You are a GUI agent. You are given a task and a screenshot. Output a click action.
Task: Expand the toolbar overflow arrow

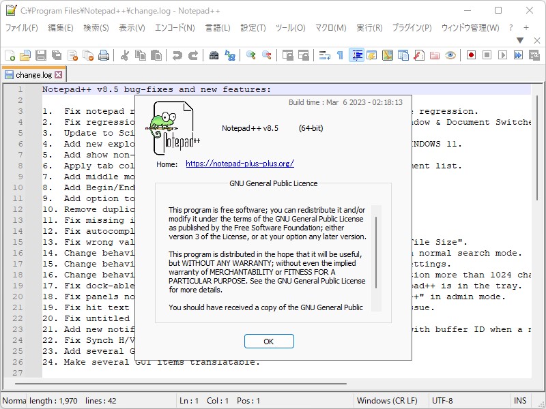[519, 41]
